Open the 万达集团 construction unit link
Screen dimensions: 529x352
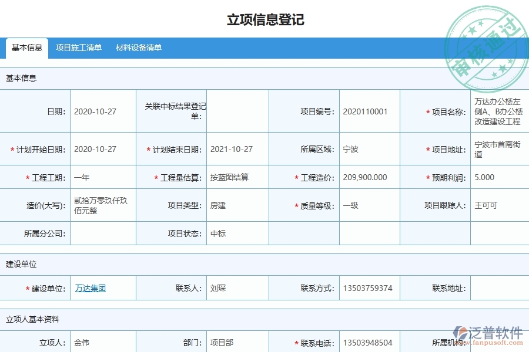click(89, 287)
